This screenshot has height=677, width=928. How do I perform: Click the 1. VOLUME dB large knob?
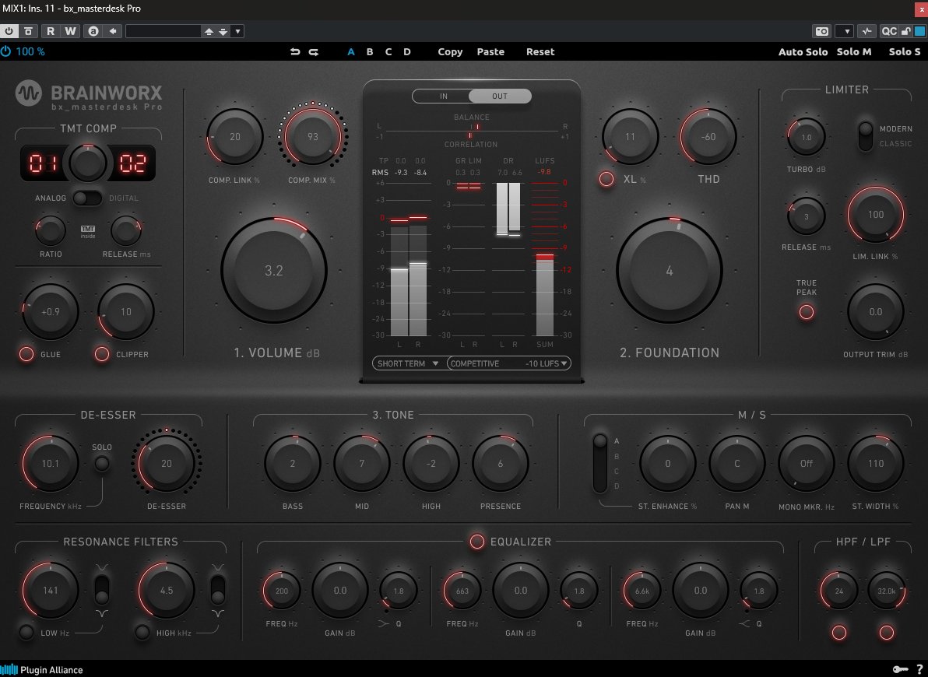pos(274,271)
